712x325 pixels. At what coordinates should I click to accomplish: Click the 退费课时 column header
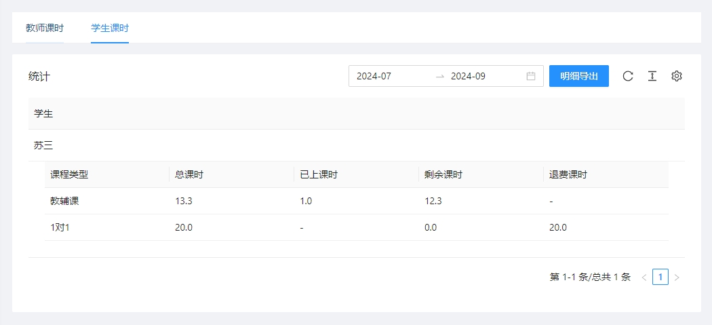(x=568, y=174)
